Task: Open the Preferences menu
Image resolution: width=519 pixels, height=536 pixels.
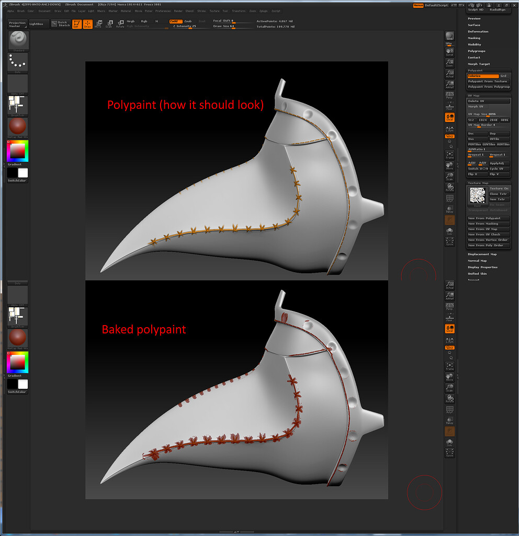Action: pos(163,10)
